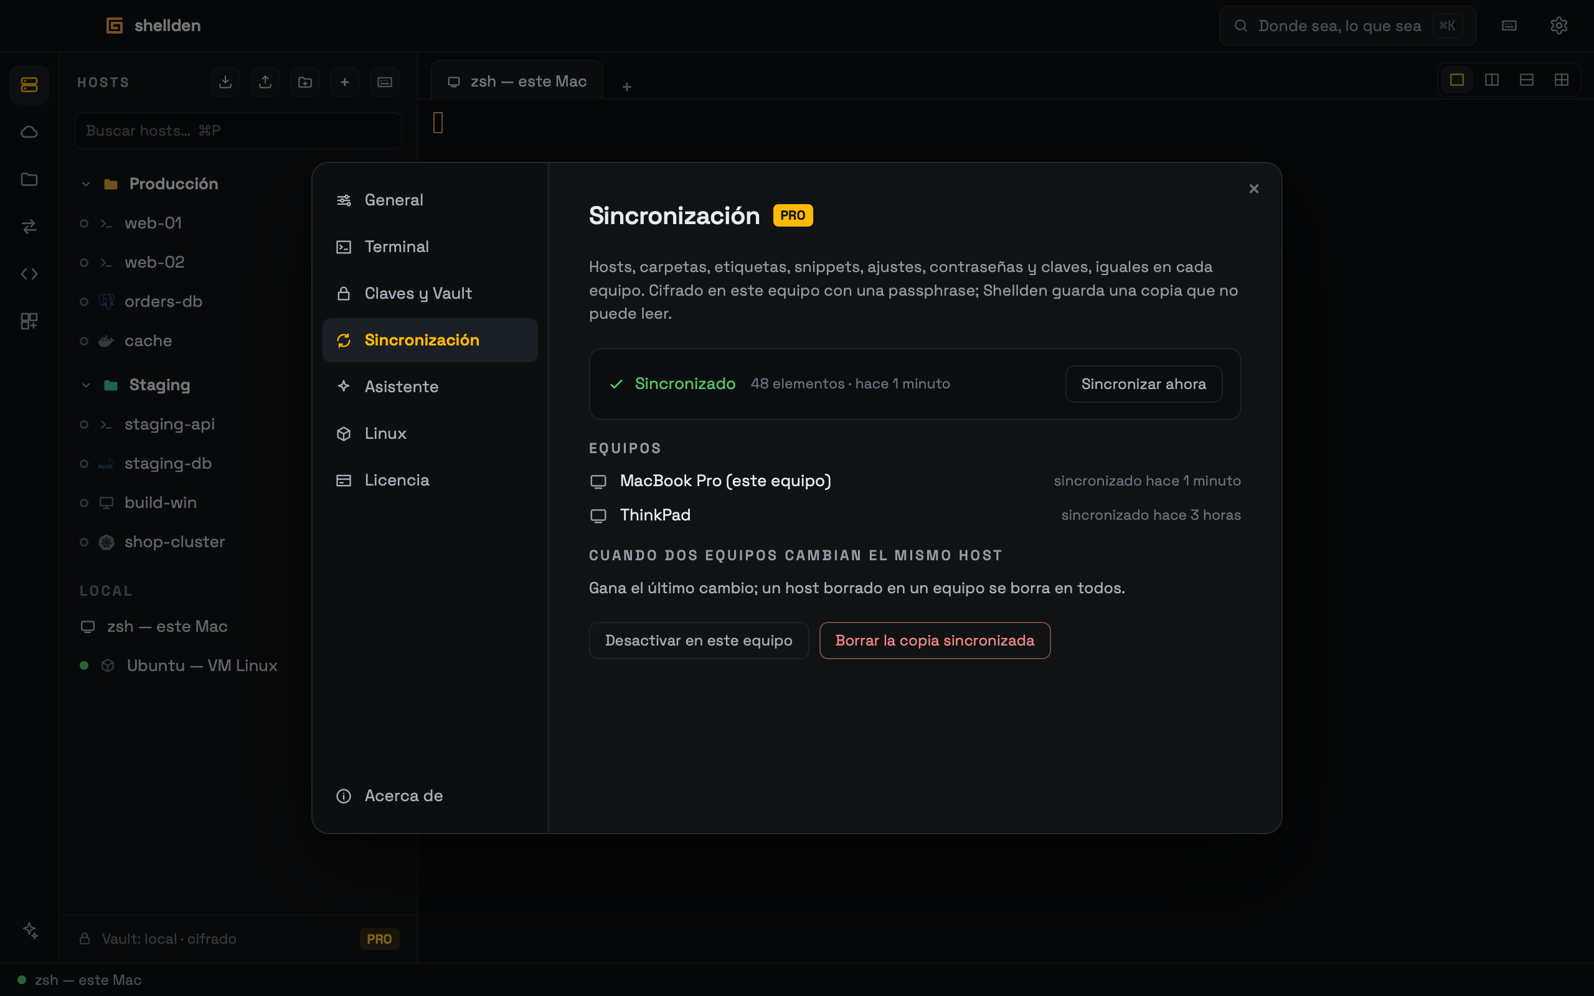The image size is (1594, 996).
Task: Open Claves y Vault settings section
Action: pos(430,294)
